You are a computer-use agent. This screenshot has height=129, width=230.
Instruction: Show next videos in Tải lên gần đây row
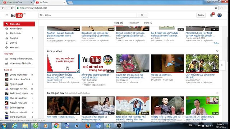pyautogui.click(x=220, y=106)
